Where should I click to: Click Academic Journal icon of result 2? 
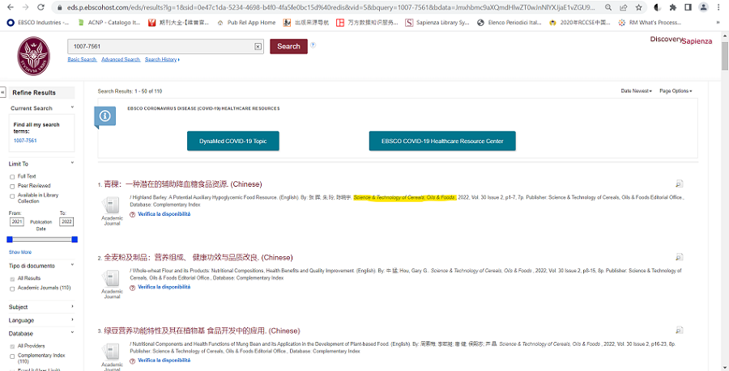coord(112,280)
